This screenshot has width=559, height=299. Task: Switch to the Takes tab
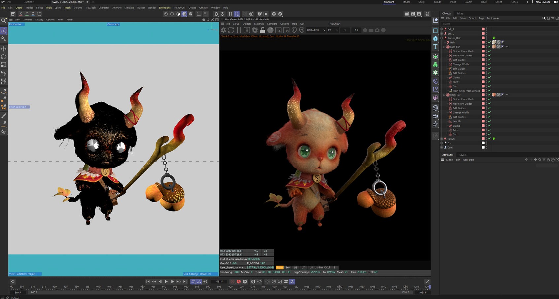tap(460, 13)
